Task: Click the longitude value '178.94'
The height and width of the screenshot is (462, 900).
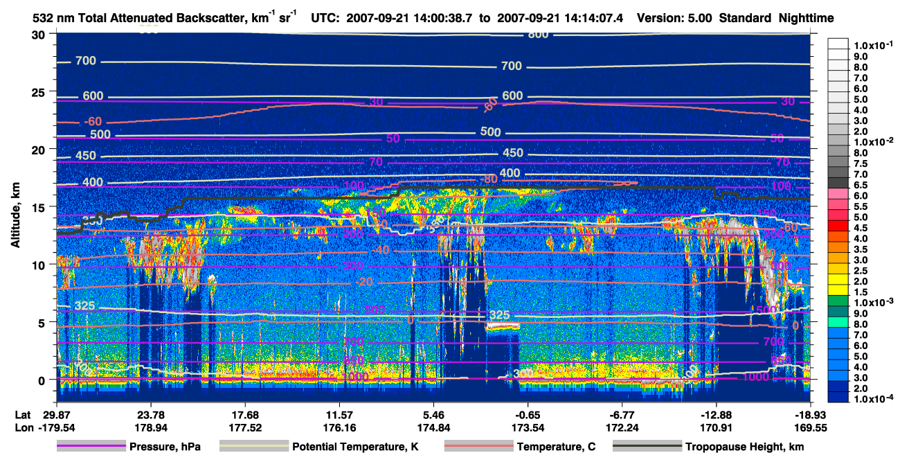Action: coord(152,427)
